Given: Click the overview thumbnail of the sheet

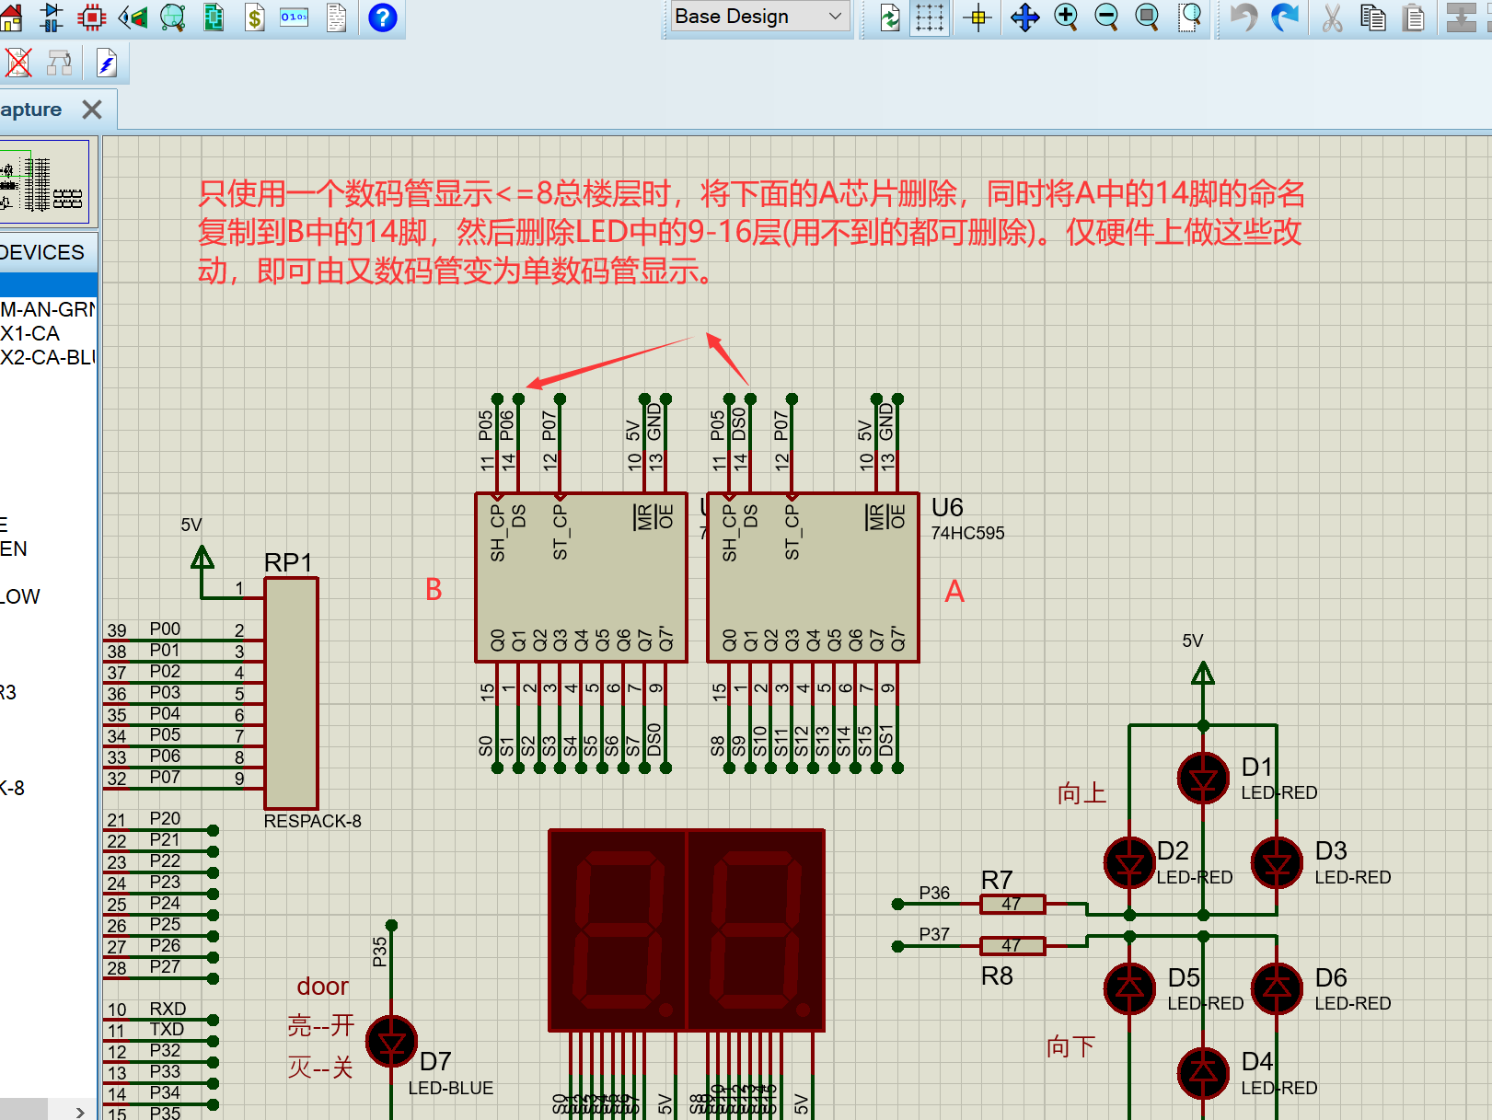Looking at the screenshot, I should click(x=44, y=182).
